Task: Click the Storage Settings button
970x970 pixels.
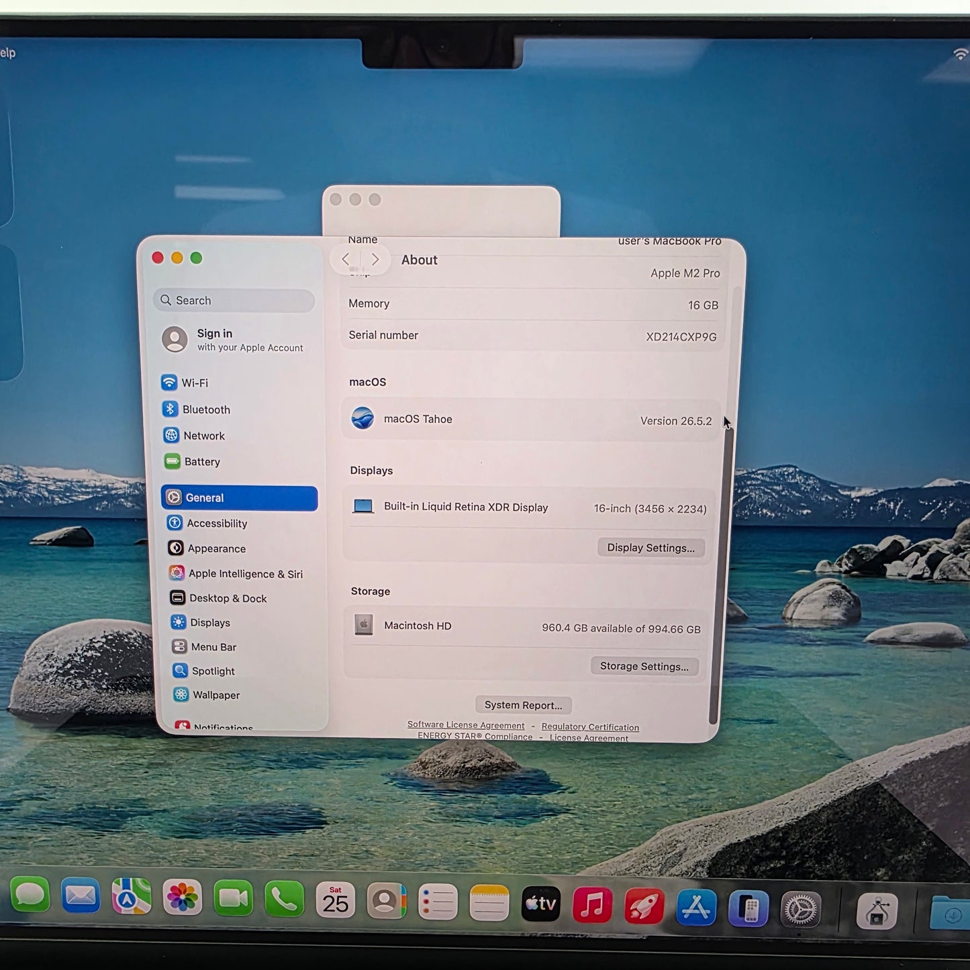Action: point(644,667)
